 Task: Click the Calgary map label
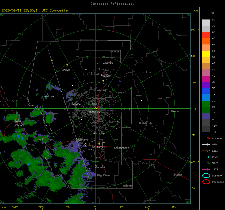tap(97, 147)
